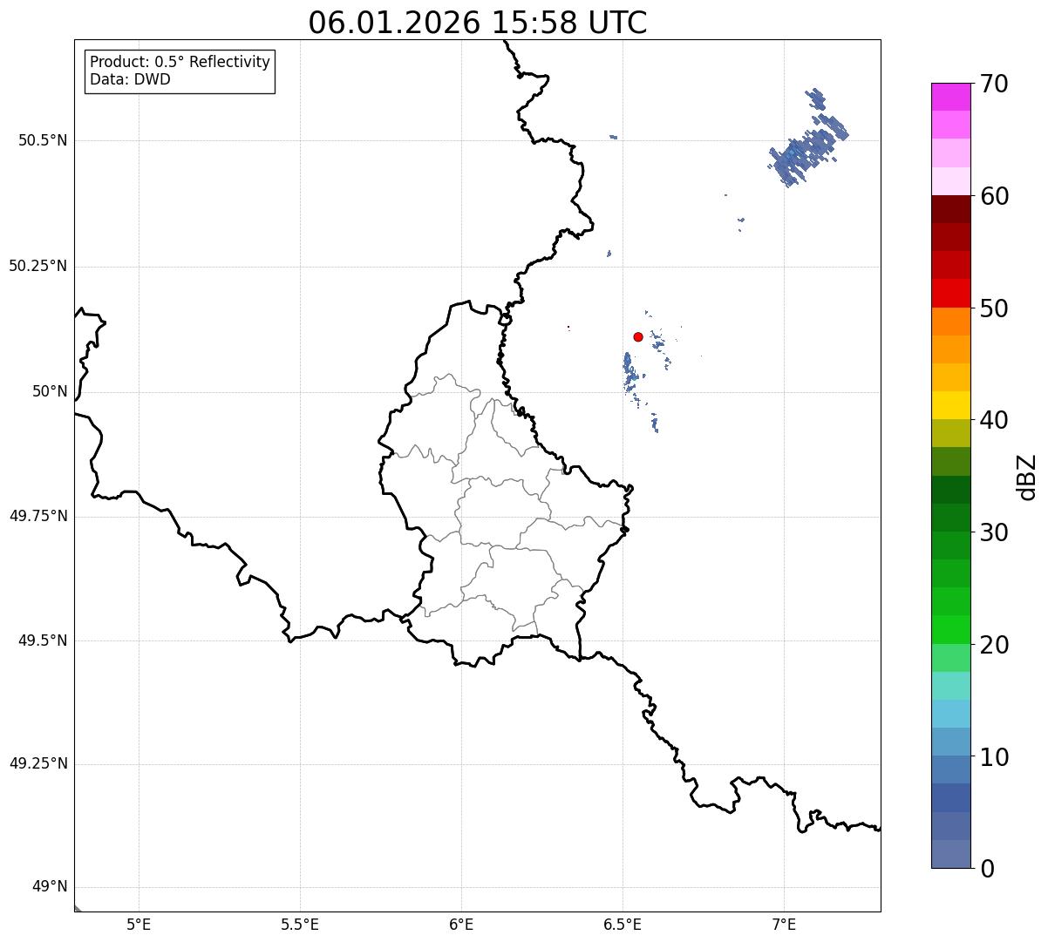Click the colorbar tick label 70

coord(994,84)
